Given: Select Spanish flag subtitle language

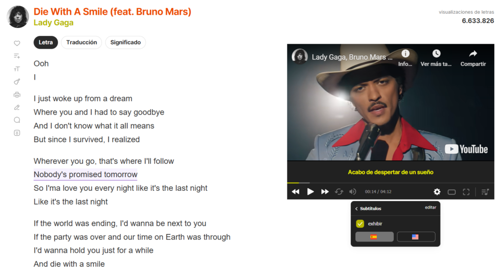Looking at the screenshot, I should (x=374, y=237).
